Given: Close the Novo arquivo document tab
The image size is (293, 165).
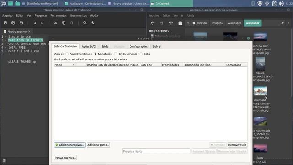Looking at the screenshot, I should [x=29, y=32].
